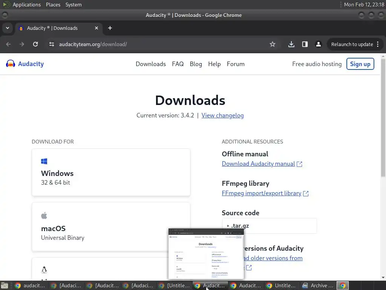Click external link icon under older versions
The width and height of the screenshot is (386, 290).
(x=249, y=268)
